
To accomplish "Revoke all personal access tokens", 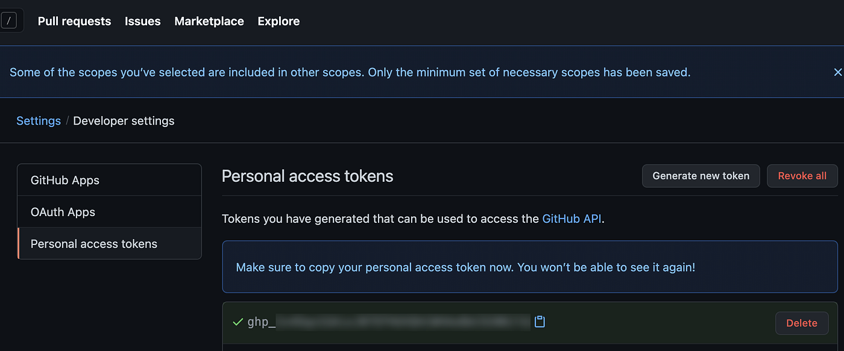I will click(x=802, y=176).
